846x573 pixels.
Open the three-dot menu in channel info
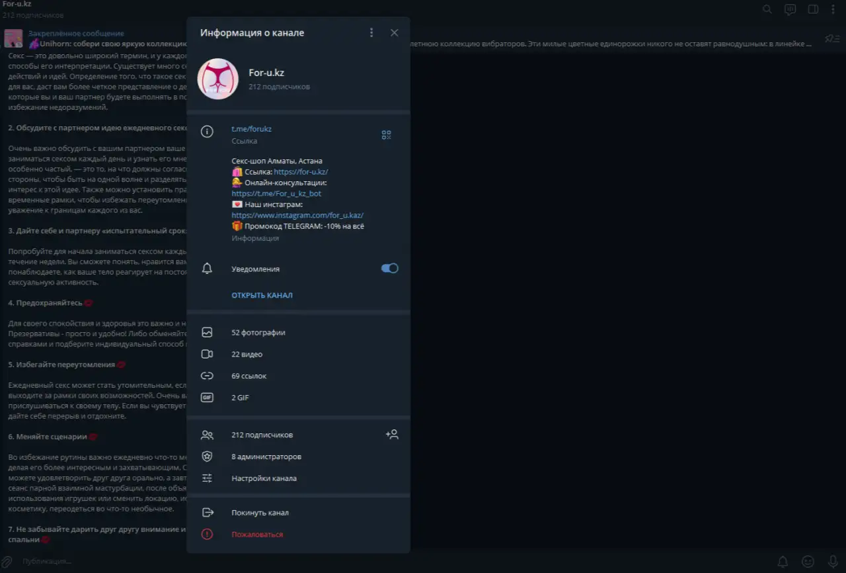[x=371, y=33]
